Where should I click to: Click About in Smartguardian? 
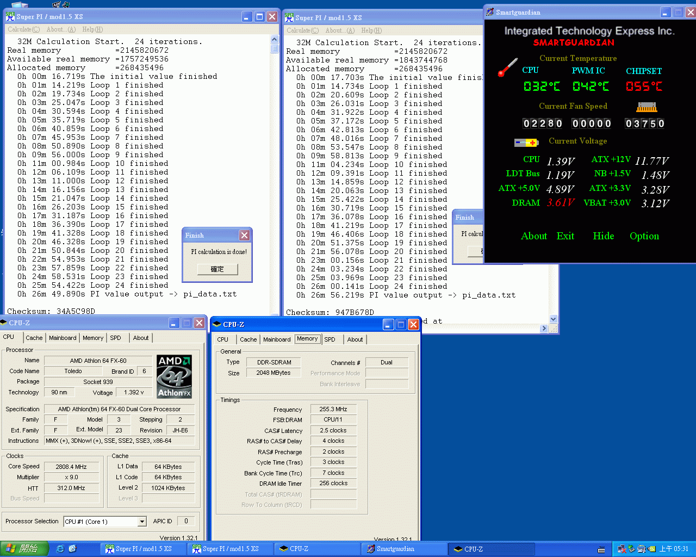click(534, 236)
